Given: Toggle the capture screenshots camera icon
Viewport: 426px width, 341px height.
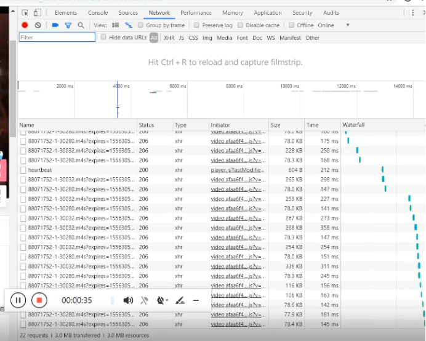Looking at the screenshot, I should [55, 25].
